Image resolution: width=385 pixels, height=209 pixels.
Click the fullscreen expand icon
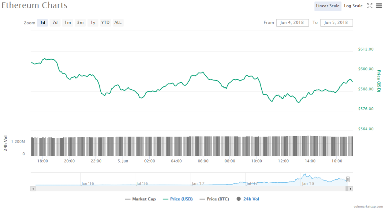click(370, 6)
